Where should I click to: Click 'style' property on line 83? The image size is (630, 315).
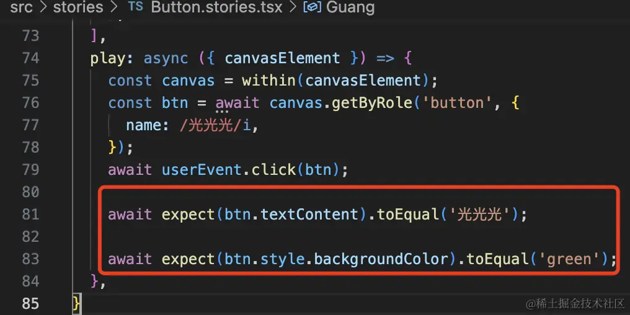tap(282, 259)
